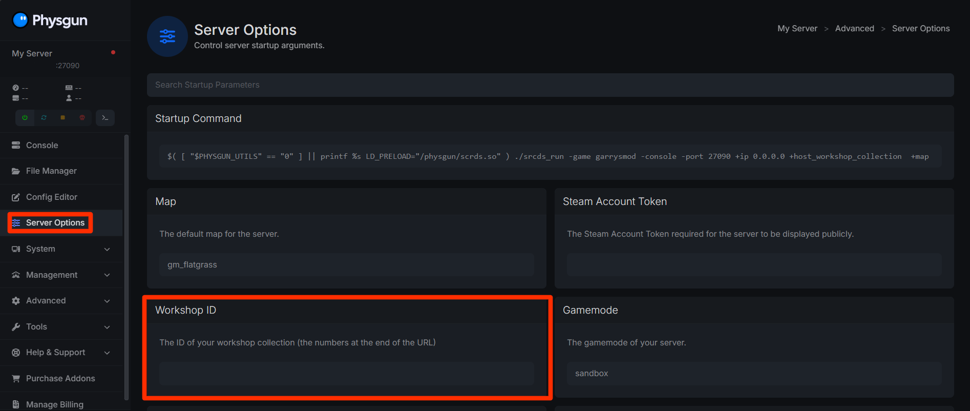Open File Manager from the sidebar
The height and width of the screenshot is (411, 970).
51,171
